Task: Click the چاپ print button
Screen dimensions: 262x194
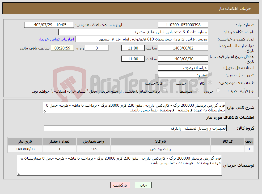Action: click(143, 185)
